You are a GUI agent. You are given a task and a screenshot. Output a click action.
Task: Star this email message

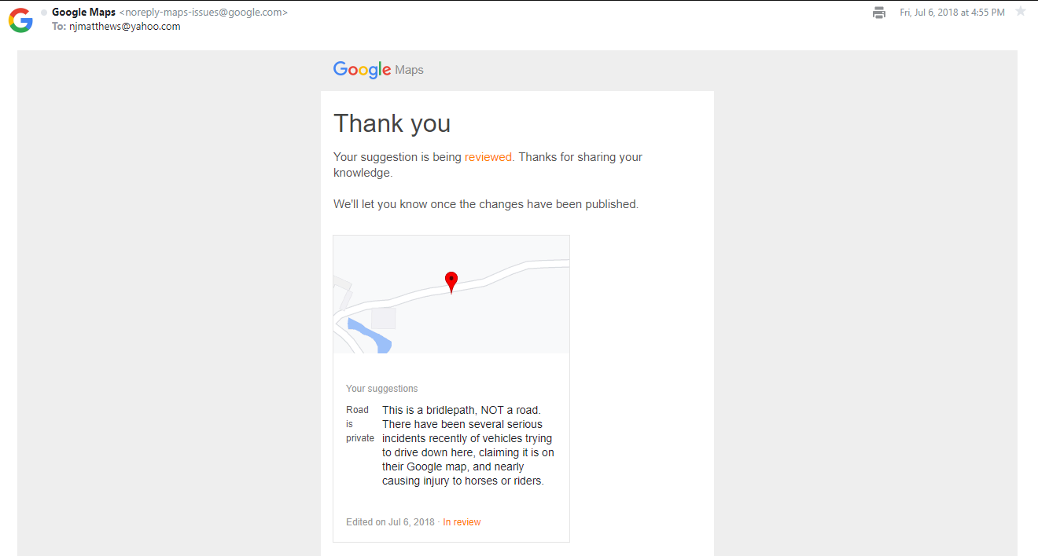(x=1021, y=12)
